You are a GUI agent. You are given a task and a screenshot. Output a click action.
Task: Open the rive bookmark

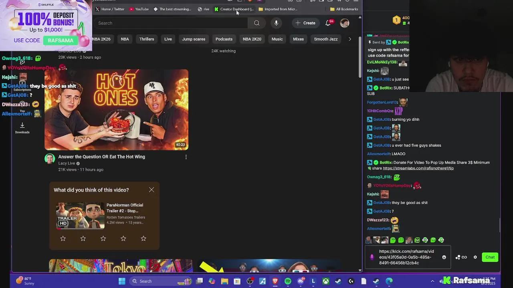tap(203, 9)
